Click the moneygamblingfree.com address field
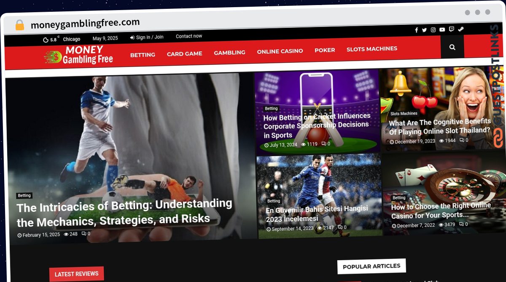Viewport: 506px width, 282px height. (85, 23)
